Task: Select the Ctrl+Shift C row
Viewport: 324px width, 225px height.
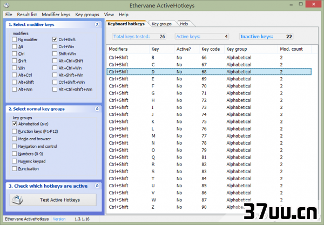Action: pos(209,65)
